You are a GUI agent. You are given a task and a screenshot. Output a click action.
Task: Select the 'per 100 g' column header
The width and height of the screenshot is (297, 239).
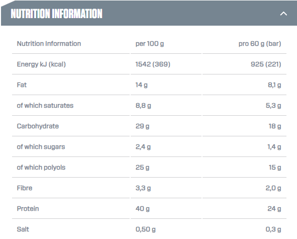[150, 44]
